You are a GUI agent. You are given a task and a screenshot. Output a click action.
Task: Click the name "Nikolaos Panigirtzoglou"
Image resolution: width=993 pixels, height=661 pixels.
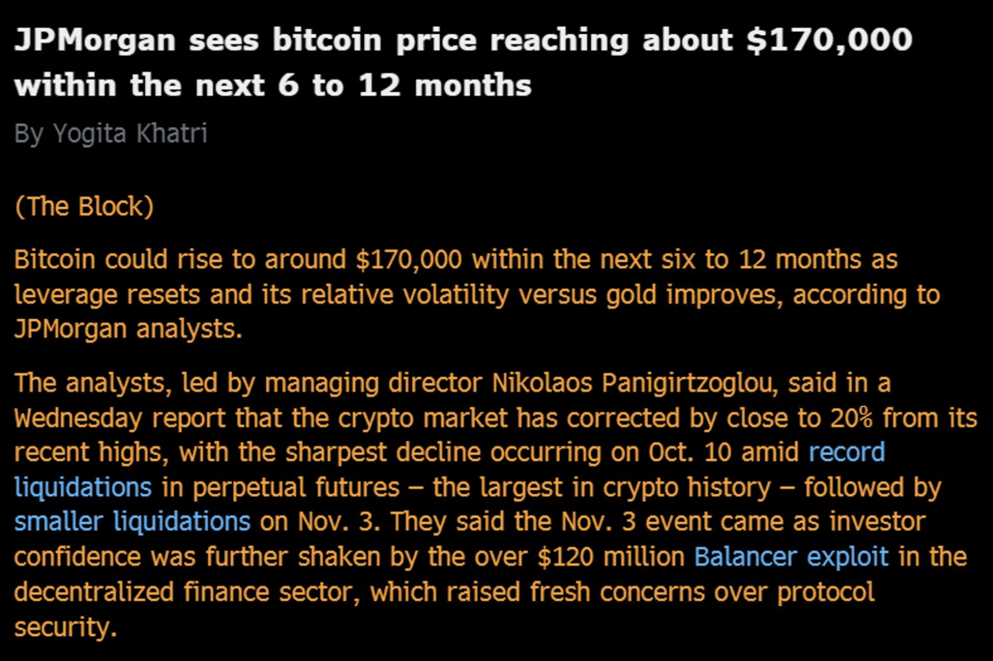633,383
